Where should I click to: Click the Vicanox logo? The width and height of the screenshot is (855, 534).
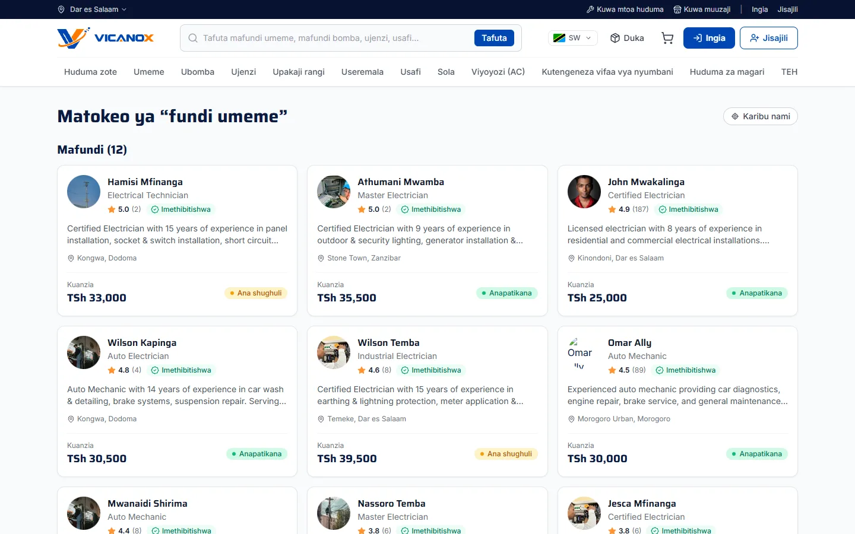106,38
